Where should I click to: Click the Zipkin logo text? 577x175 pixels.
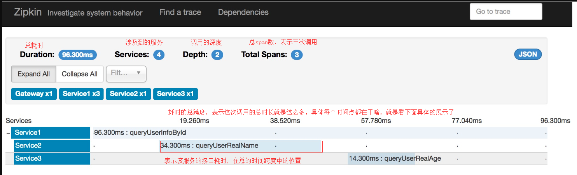(x=28, y=12)
